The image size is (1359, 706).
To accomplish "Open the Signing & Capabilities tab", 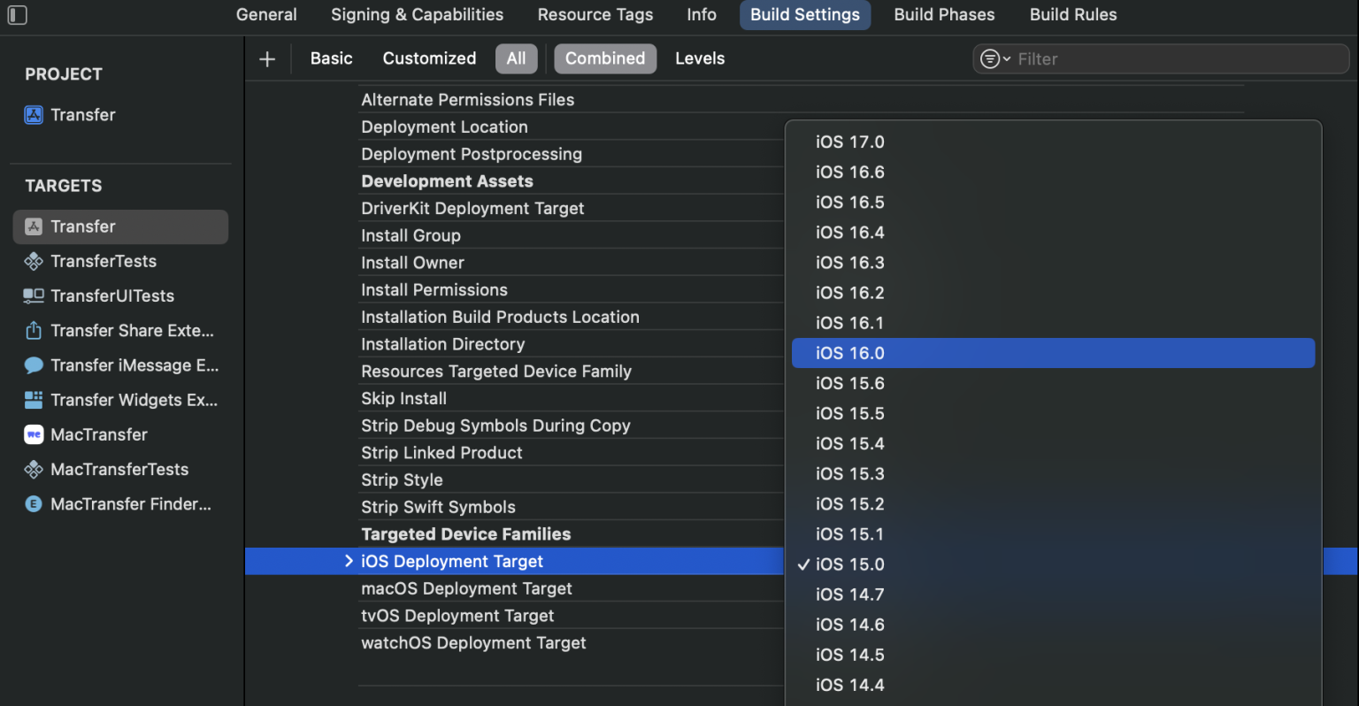I will (417, 15).
